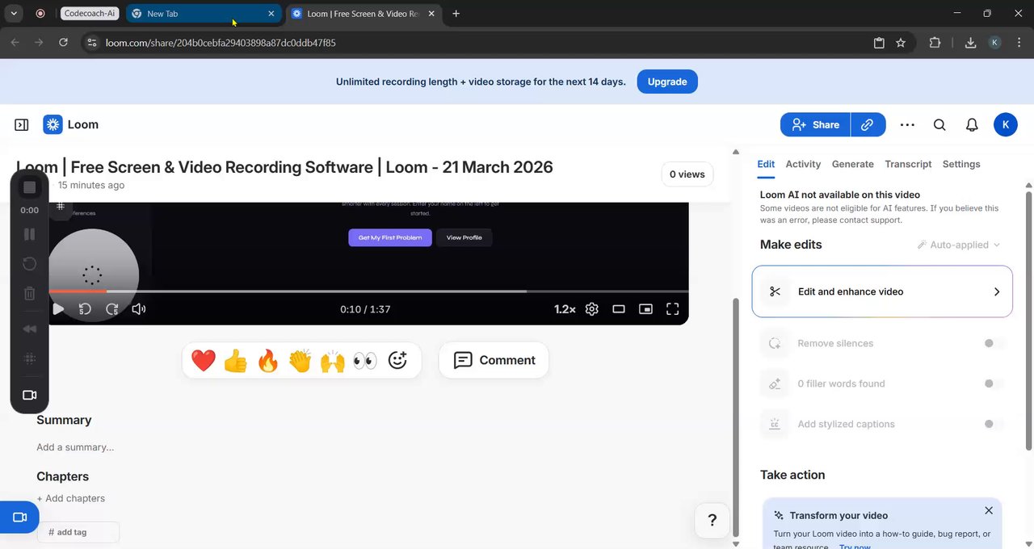Toggle the filler words switch
1034x549 pixels.
994,383
